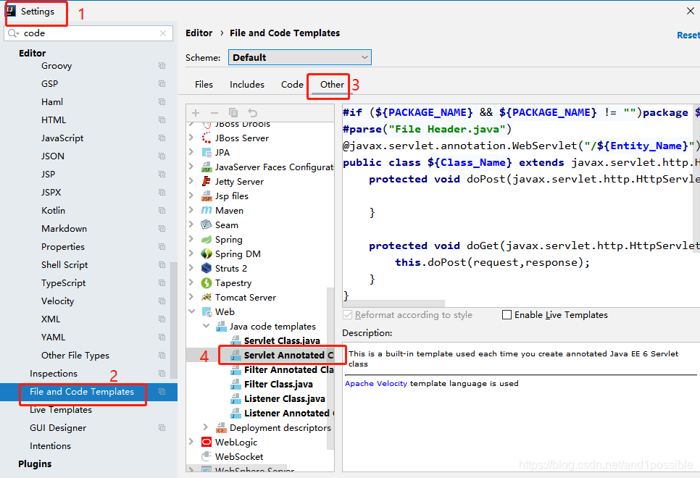Switch to the Code tab
Image resolution: width=700 pixels, height=478 pixels.
point(292,84)
